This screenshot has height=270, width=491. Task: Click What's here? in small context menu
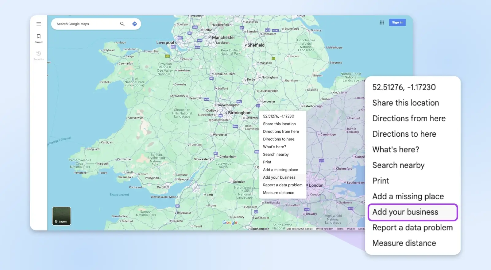(x=274, y=147)
